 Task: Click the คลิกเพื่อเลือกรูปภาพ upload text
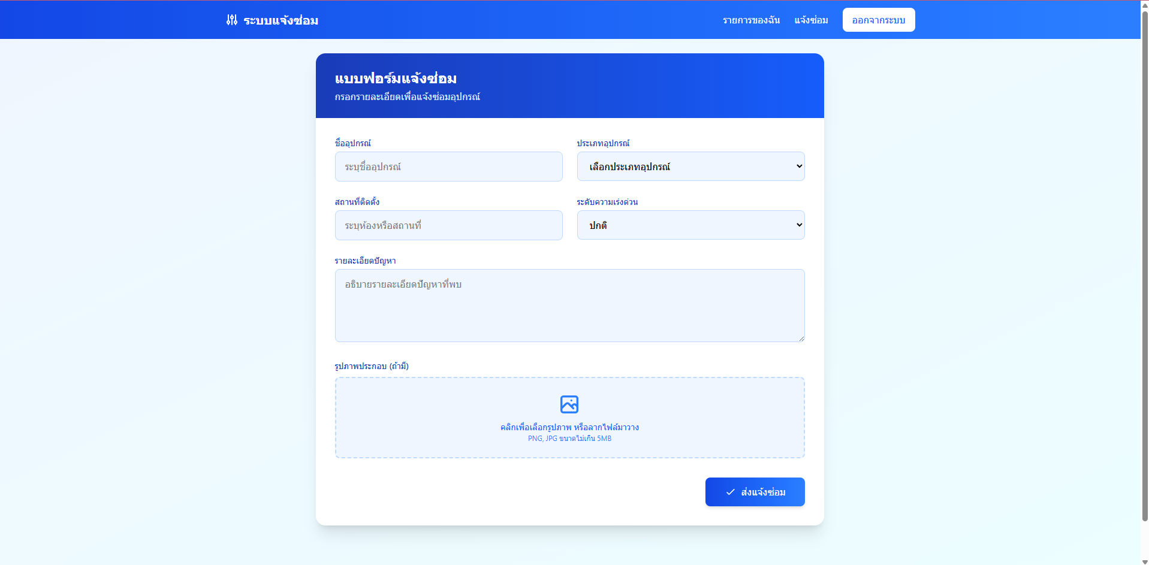pos(569,427)
